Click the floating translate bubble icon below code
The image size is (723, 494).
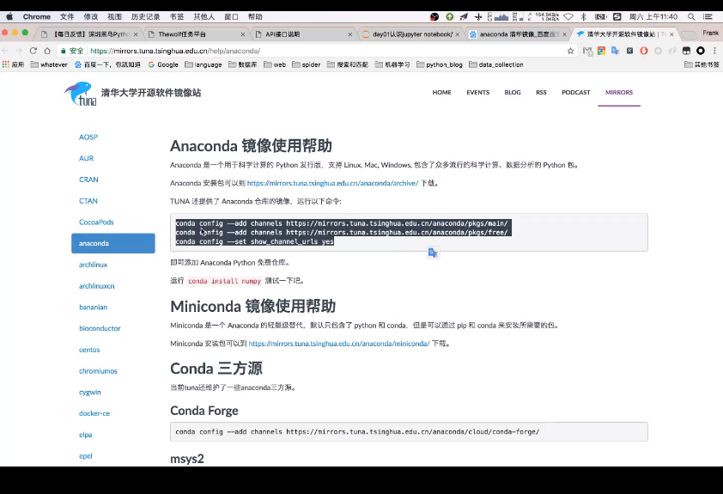(x=433, y=253)
